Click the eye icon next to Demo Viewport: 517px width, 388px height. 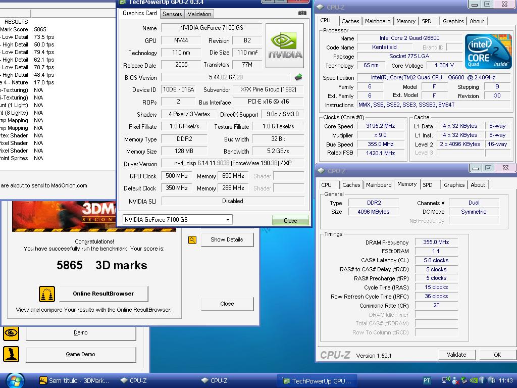(11, 333)
